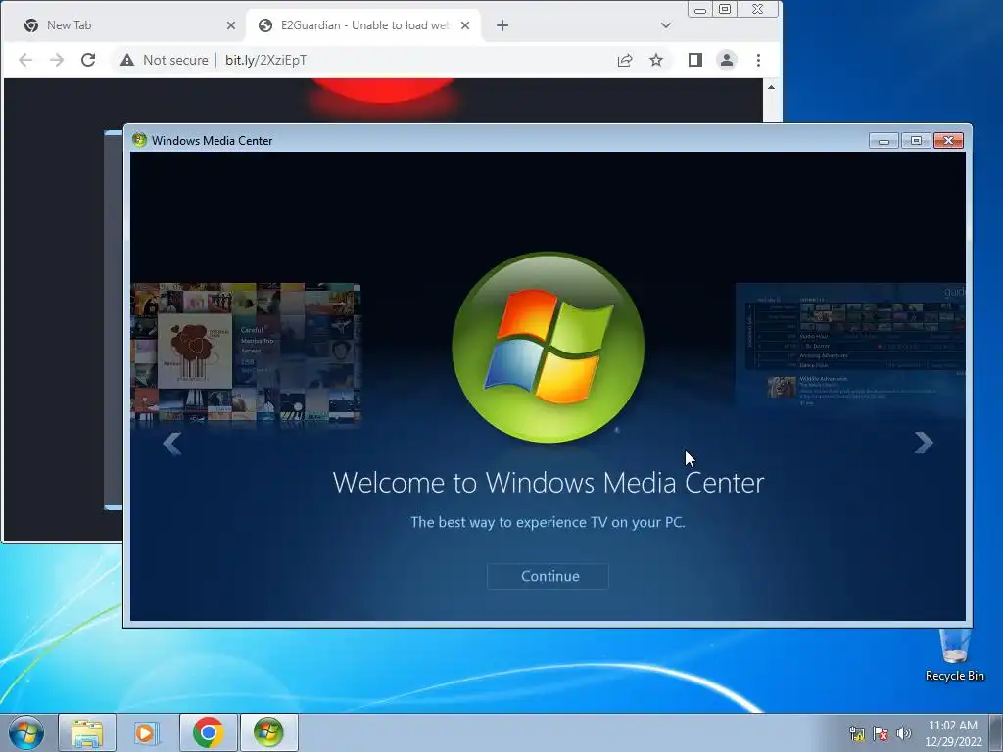Open the Recycle Bin desktop icon
This screenshot has width=1003, height=752.
click(x=954, y=655)
